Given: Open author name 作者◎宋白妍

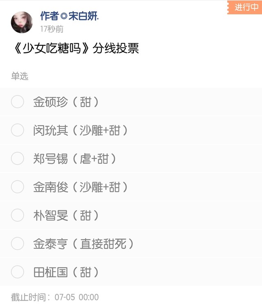Looking at the screenshot, I should click(x=69, y=16).
